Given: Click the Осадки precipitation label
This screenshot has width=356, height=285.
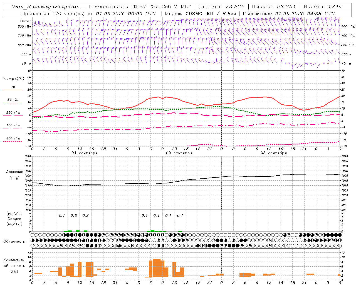Looking at the screenshot, I should [14, 219].
